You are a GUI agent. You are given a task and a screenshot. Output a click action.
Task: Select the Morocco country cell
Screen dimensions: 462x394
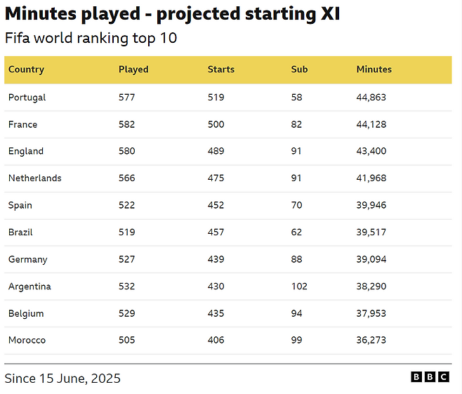point(27,340)
